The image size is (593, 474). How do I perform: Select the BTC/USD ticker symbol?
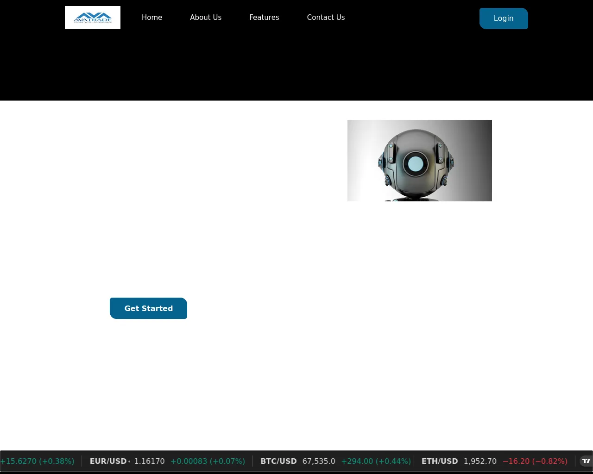pyautogui.click(x=278, y=462)
